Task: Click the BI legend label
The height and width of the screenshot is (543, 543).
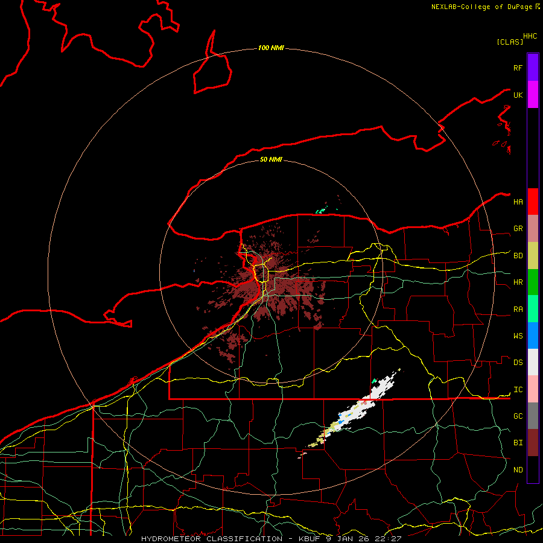Action: point(518,443)
